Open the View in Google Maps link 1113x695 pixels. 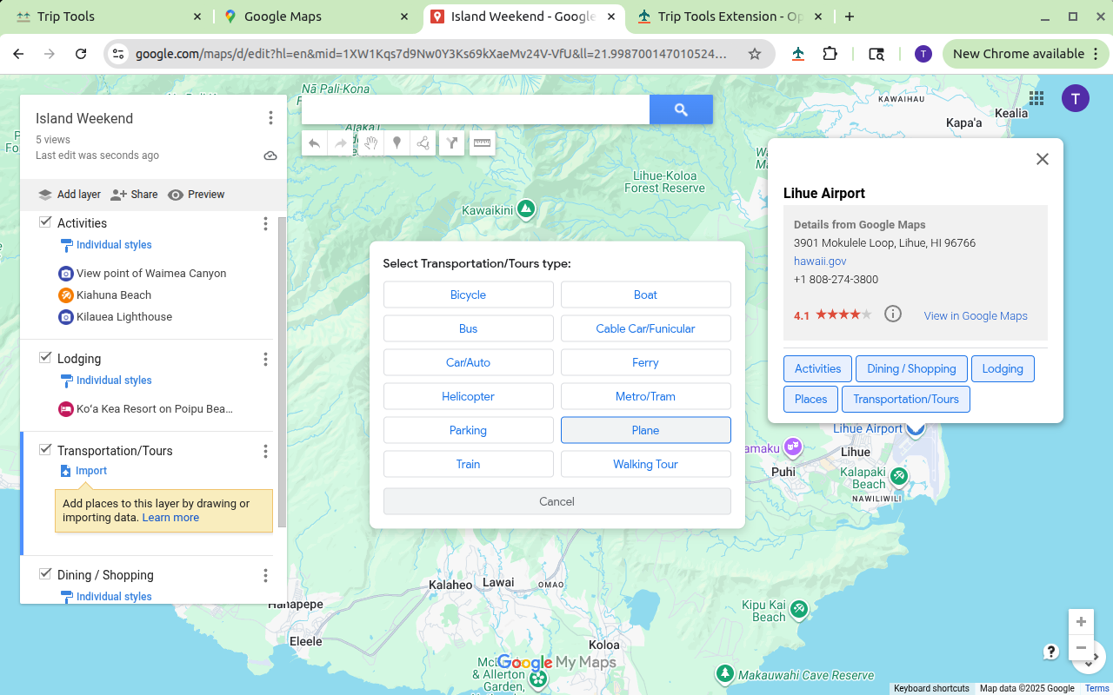coord(975,315)
